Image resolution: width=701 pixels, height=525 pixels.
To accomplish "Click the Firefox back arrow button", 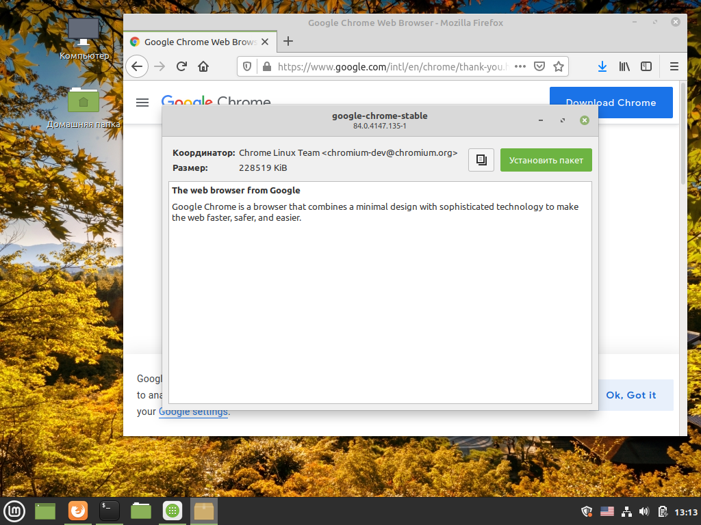I will pyautogui.click(x=137, y=66).
